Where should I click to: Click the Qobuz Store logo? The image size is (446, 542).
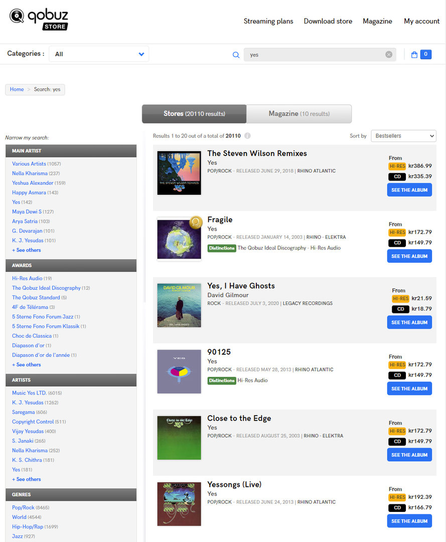click(x=39, y=19)
